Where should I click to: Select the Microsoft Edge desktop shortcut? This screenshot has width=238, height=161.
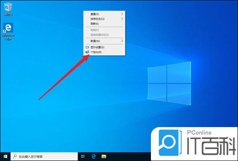(8, 31)
